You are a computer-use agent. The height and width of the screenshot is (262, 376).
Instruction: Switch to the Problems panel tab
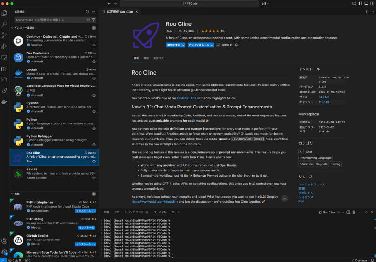(106, 212)
